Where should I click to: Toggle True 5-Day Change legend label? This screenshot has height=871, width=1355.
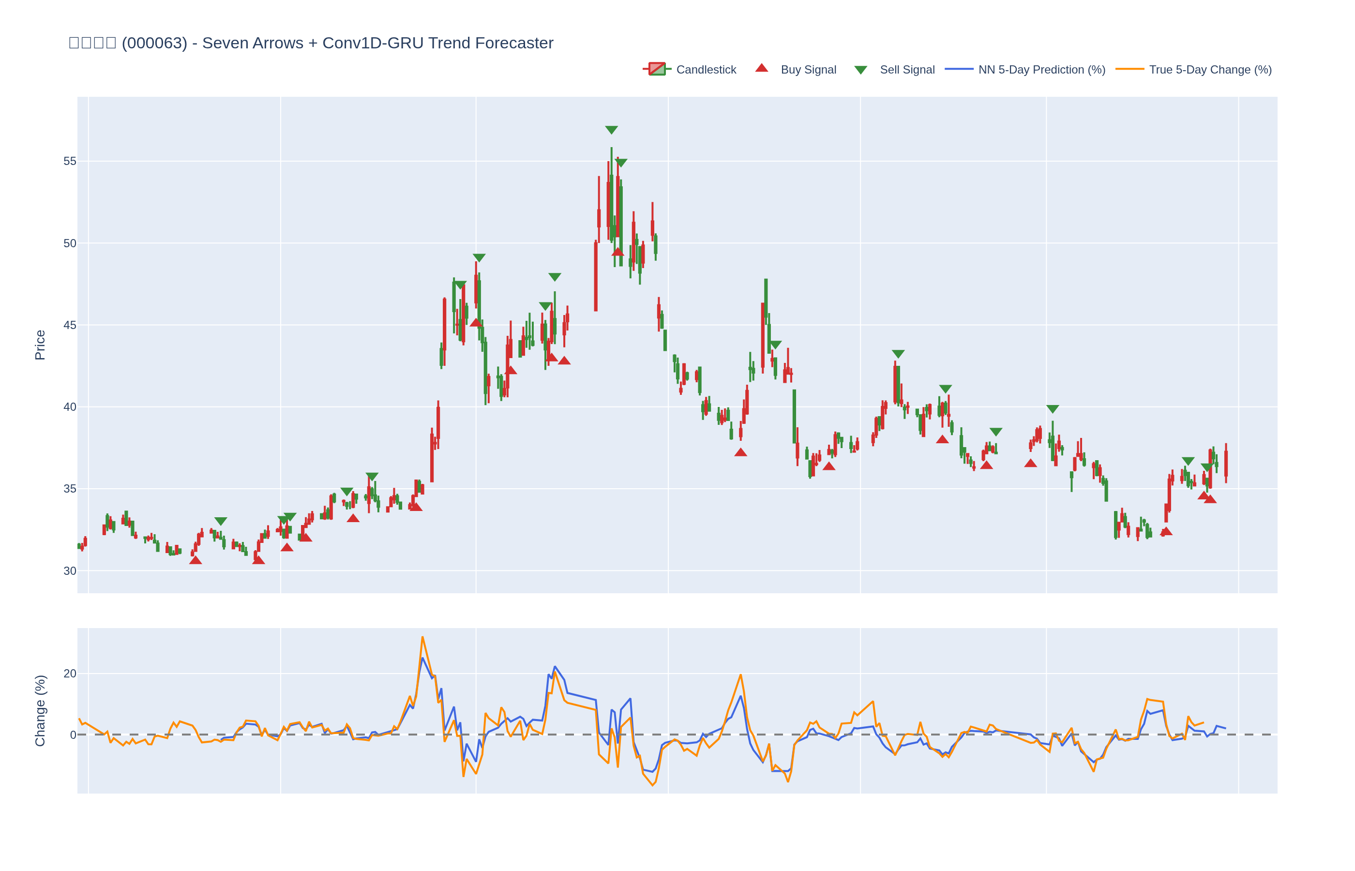[x=1210, y=70]
